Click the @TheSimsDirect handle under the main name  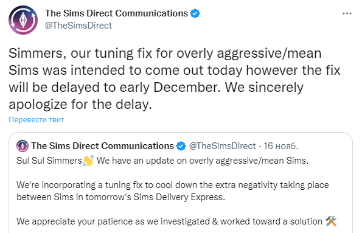(78, 26)
